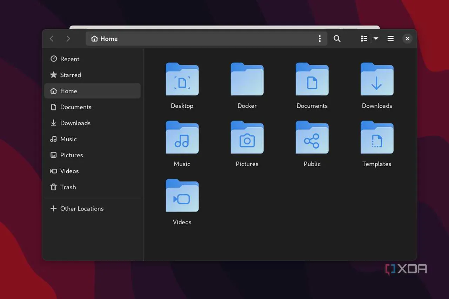This screenshot has height=299, width=449.
Task: Click Other Locations in the sidebar
Action: click(x=92, y=209)
